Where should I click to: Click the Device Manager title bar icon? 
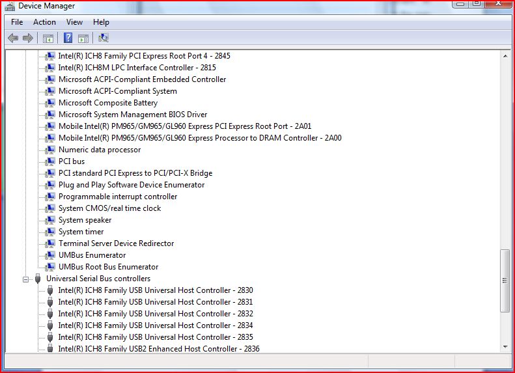click(10, 7)
